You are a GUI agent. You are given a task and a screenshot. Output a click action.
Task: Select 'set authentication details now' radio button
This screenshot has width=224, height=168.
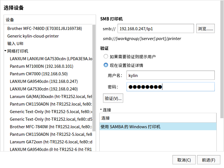[106, 65]
